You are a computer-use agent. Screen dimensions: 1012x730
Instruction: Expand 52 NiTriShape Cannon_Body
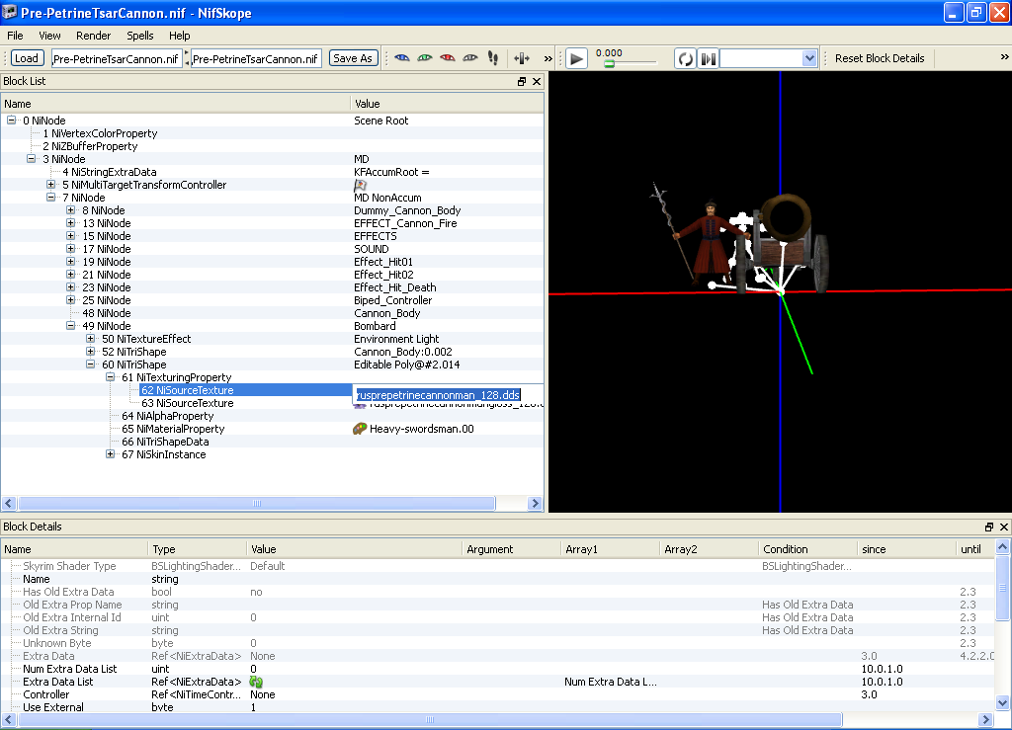click(90, 352)
